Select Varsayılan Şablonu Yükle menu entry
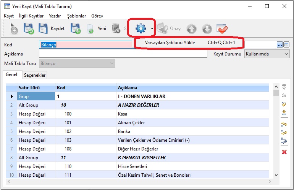Screen dimensions: 294x190 click(170, 43)
